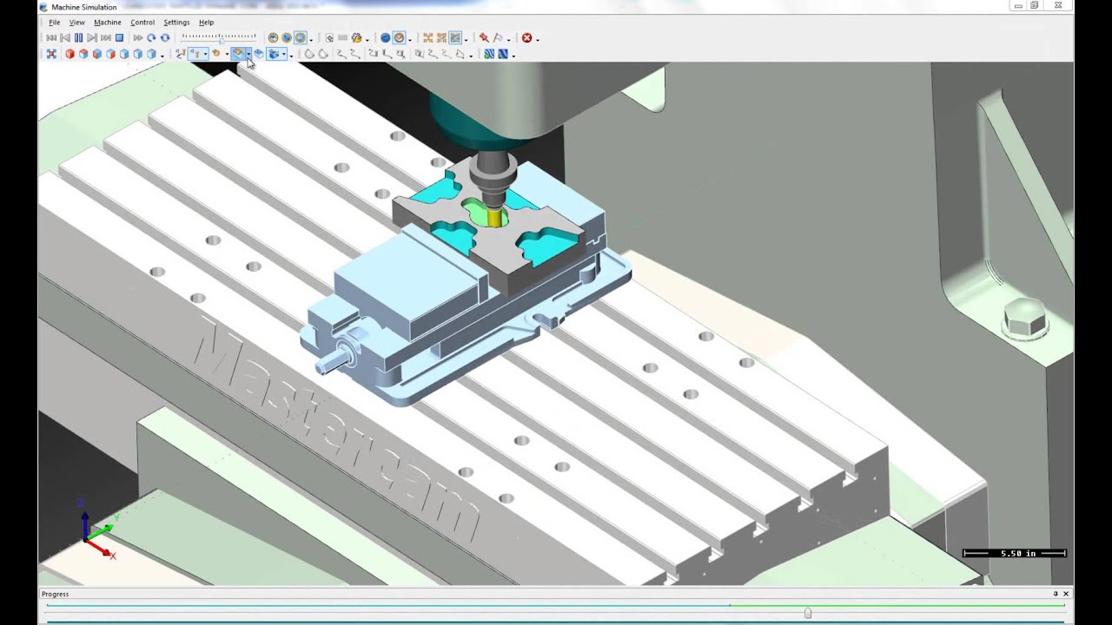
Task: Open the File menu
Action: 55,23
